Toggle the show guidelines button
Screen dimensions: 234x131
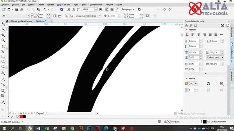[x=117, y=9]
